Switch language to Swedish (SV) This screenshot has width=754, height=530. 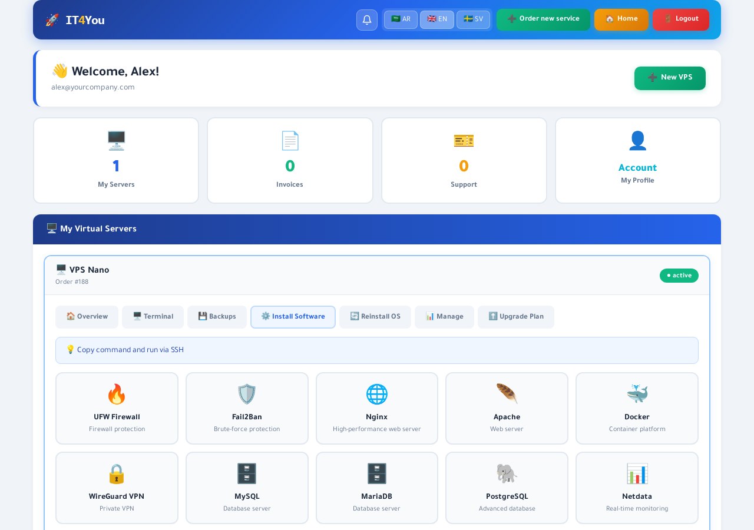pyautogui.click(x=473, y=19)
